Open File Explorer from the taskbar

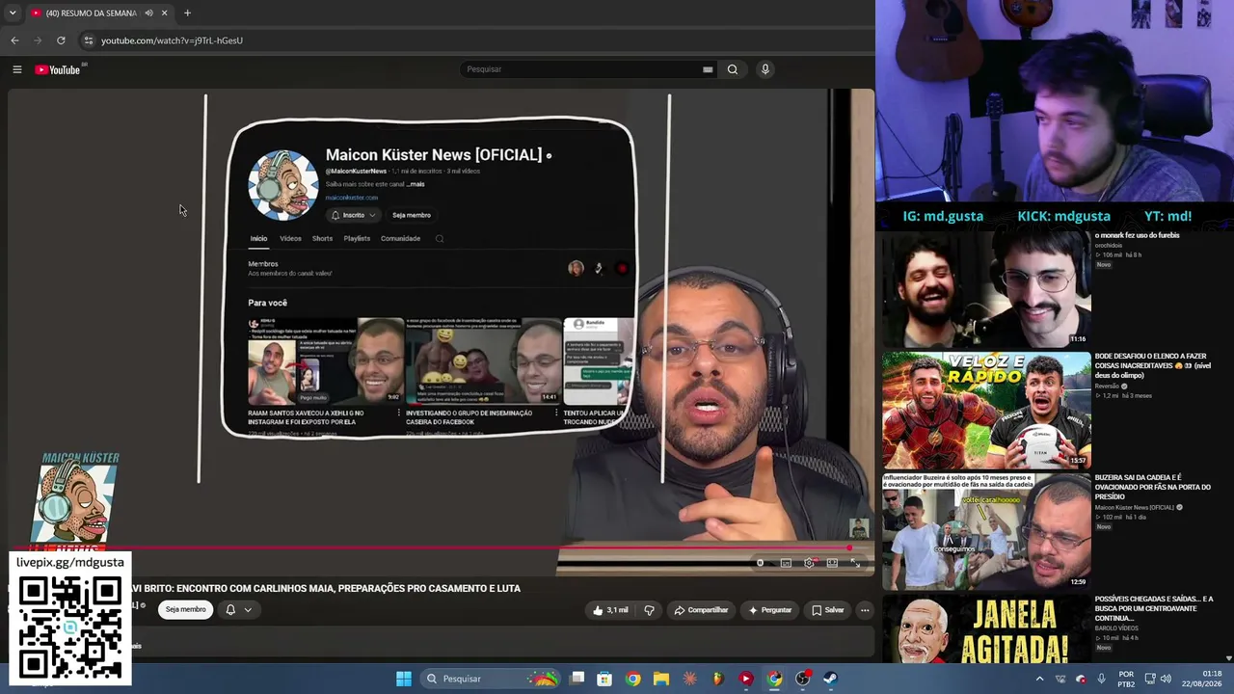pyautogui.click(x=661, y=679)
